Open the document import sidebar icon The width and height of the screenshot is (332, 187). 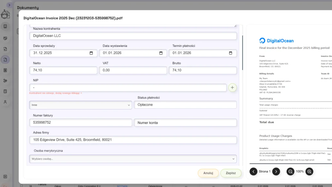(5, 49)
